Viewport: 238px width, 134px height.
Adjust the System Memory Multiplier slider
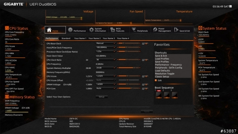tap(129, 68)
